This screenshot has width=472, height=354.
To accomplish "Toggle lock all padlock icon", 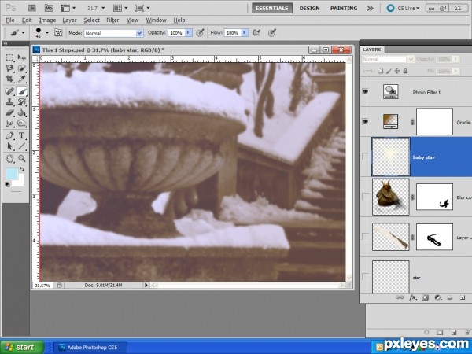I will pyautogui.click(x=405, y=71).
